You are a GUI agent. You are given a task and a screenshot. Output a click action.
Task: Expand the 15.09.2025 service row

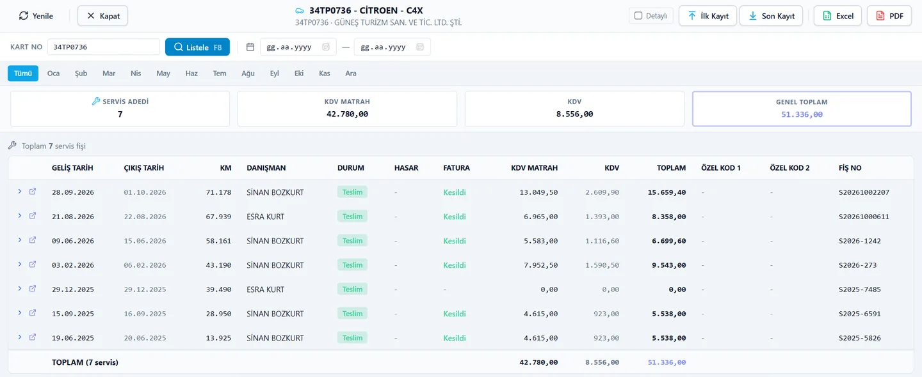(x=20, y=313)
